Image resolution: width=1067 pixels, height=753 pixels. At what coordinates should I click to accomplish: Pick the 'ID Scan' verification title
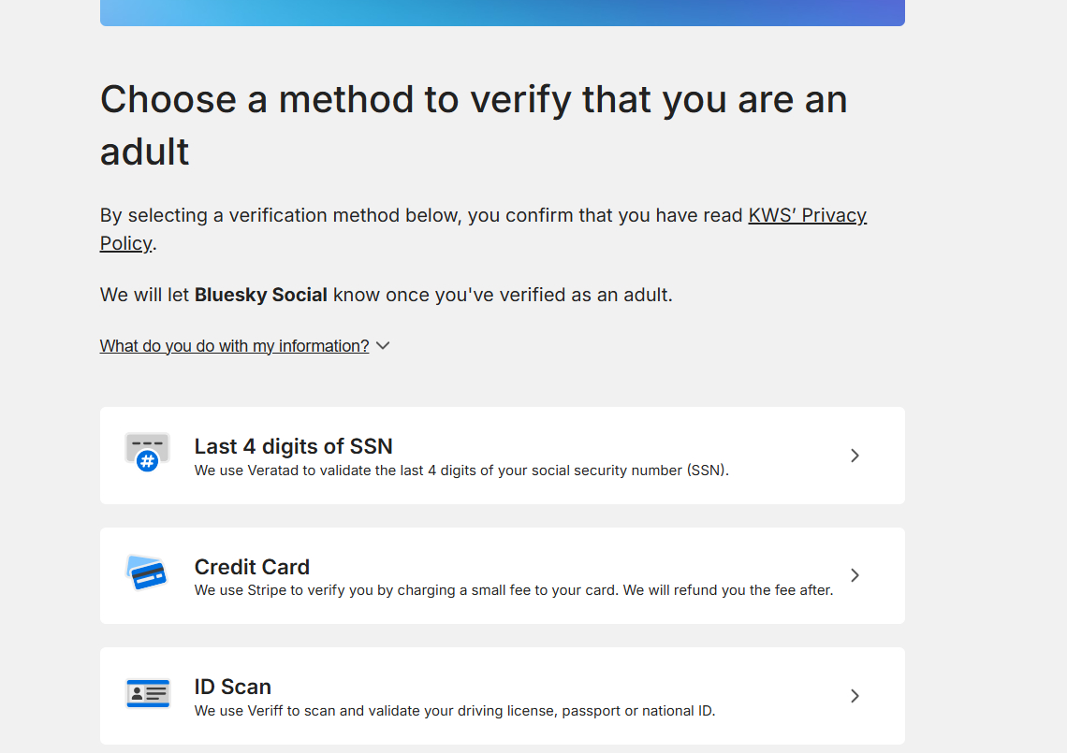coord(232,687)
